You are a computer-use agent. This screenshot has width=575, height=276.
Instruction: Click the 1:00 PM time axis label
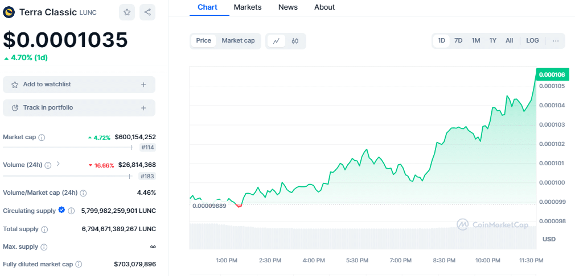tap(227, 261)
